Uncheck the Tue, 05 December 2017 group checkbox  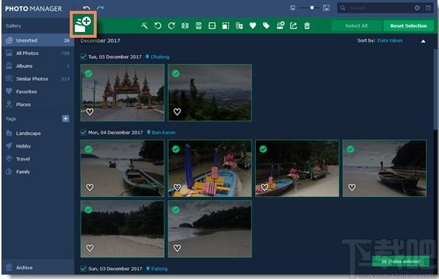(x=83, y=57)
